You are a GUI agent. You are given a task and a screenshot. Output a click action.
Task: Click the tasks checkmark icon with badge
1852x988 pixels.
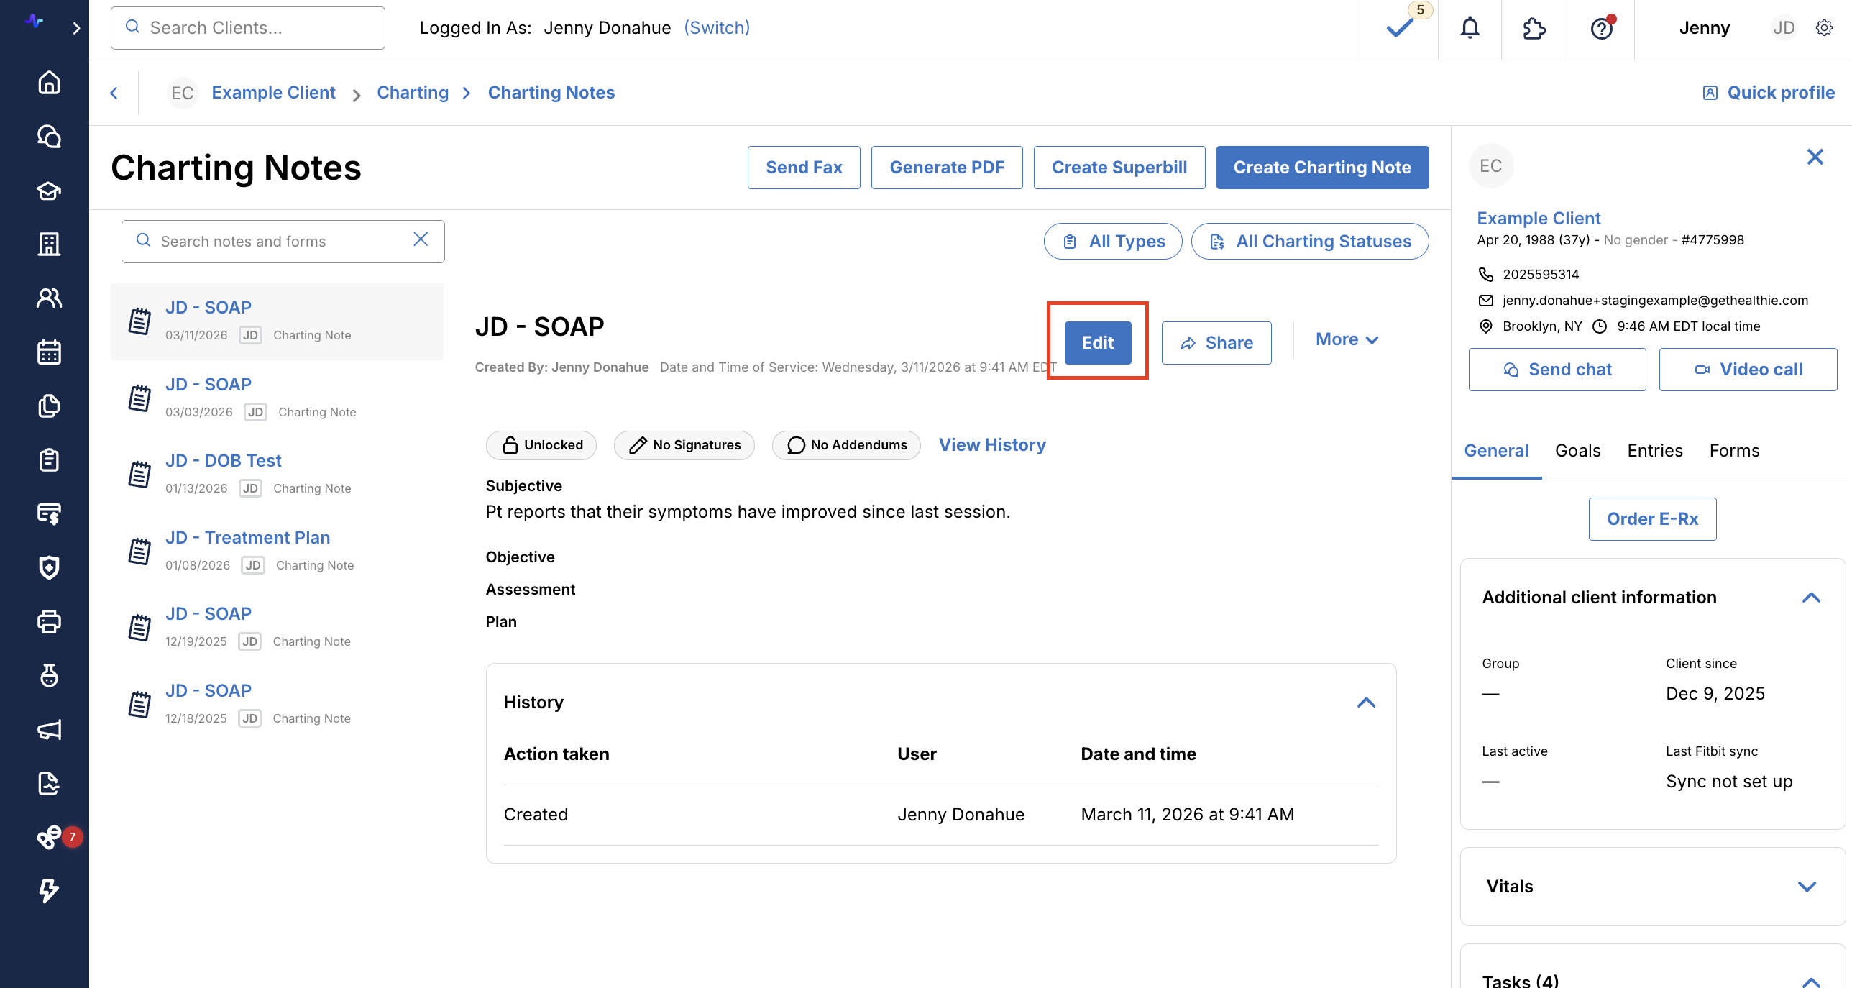(1400, 28)
